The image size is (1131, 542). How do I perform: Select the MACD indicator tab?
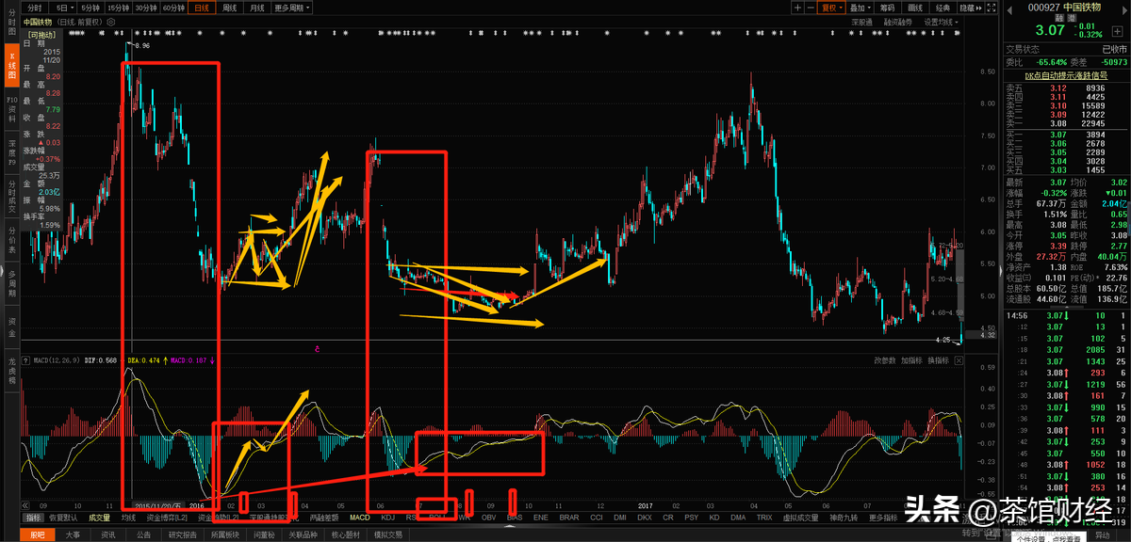coord(359,518)
